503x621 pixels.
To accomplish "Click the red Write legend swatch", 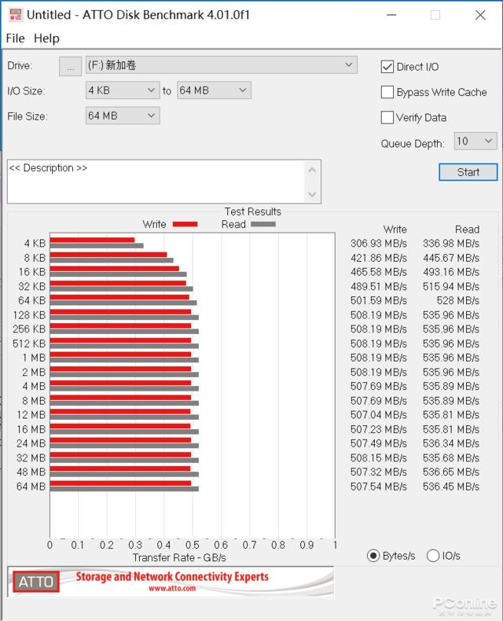I will click(x=185, y=224).
